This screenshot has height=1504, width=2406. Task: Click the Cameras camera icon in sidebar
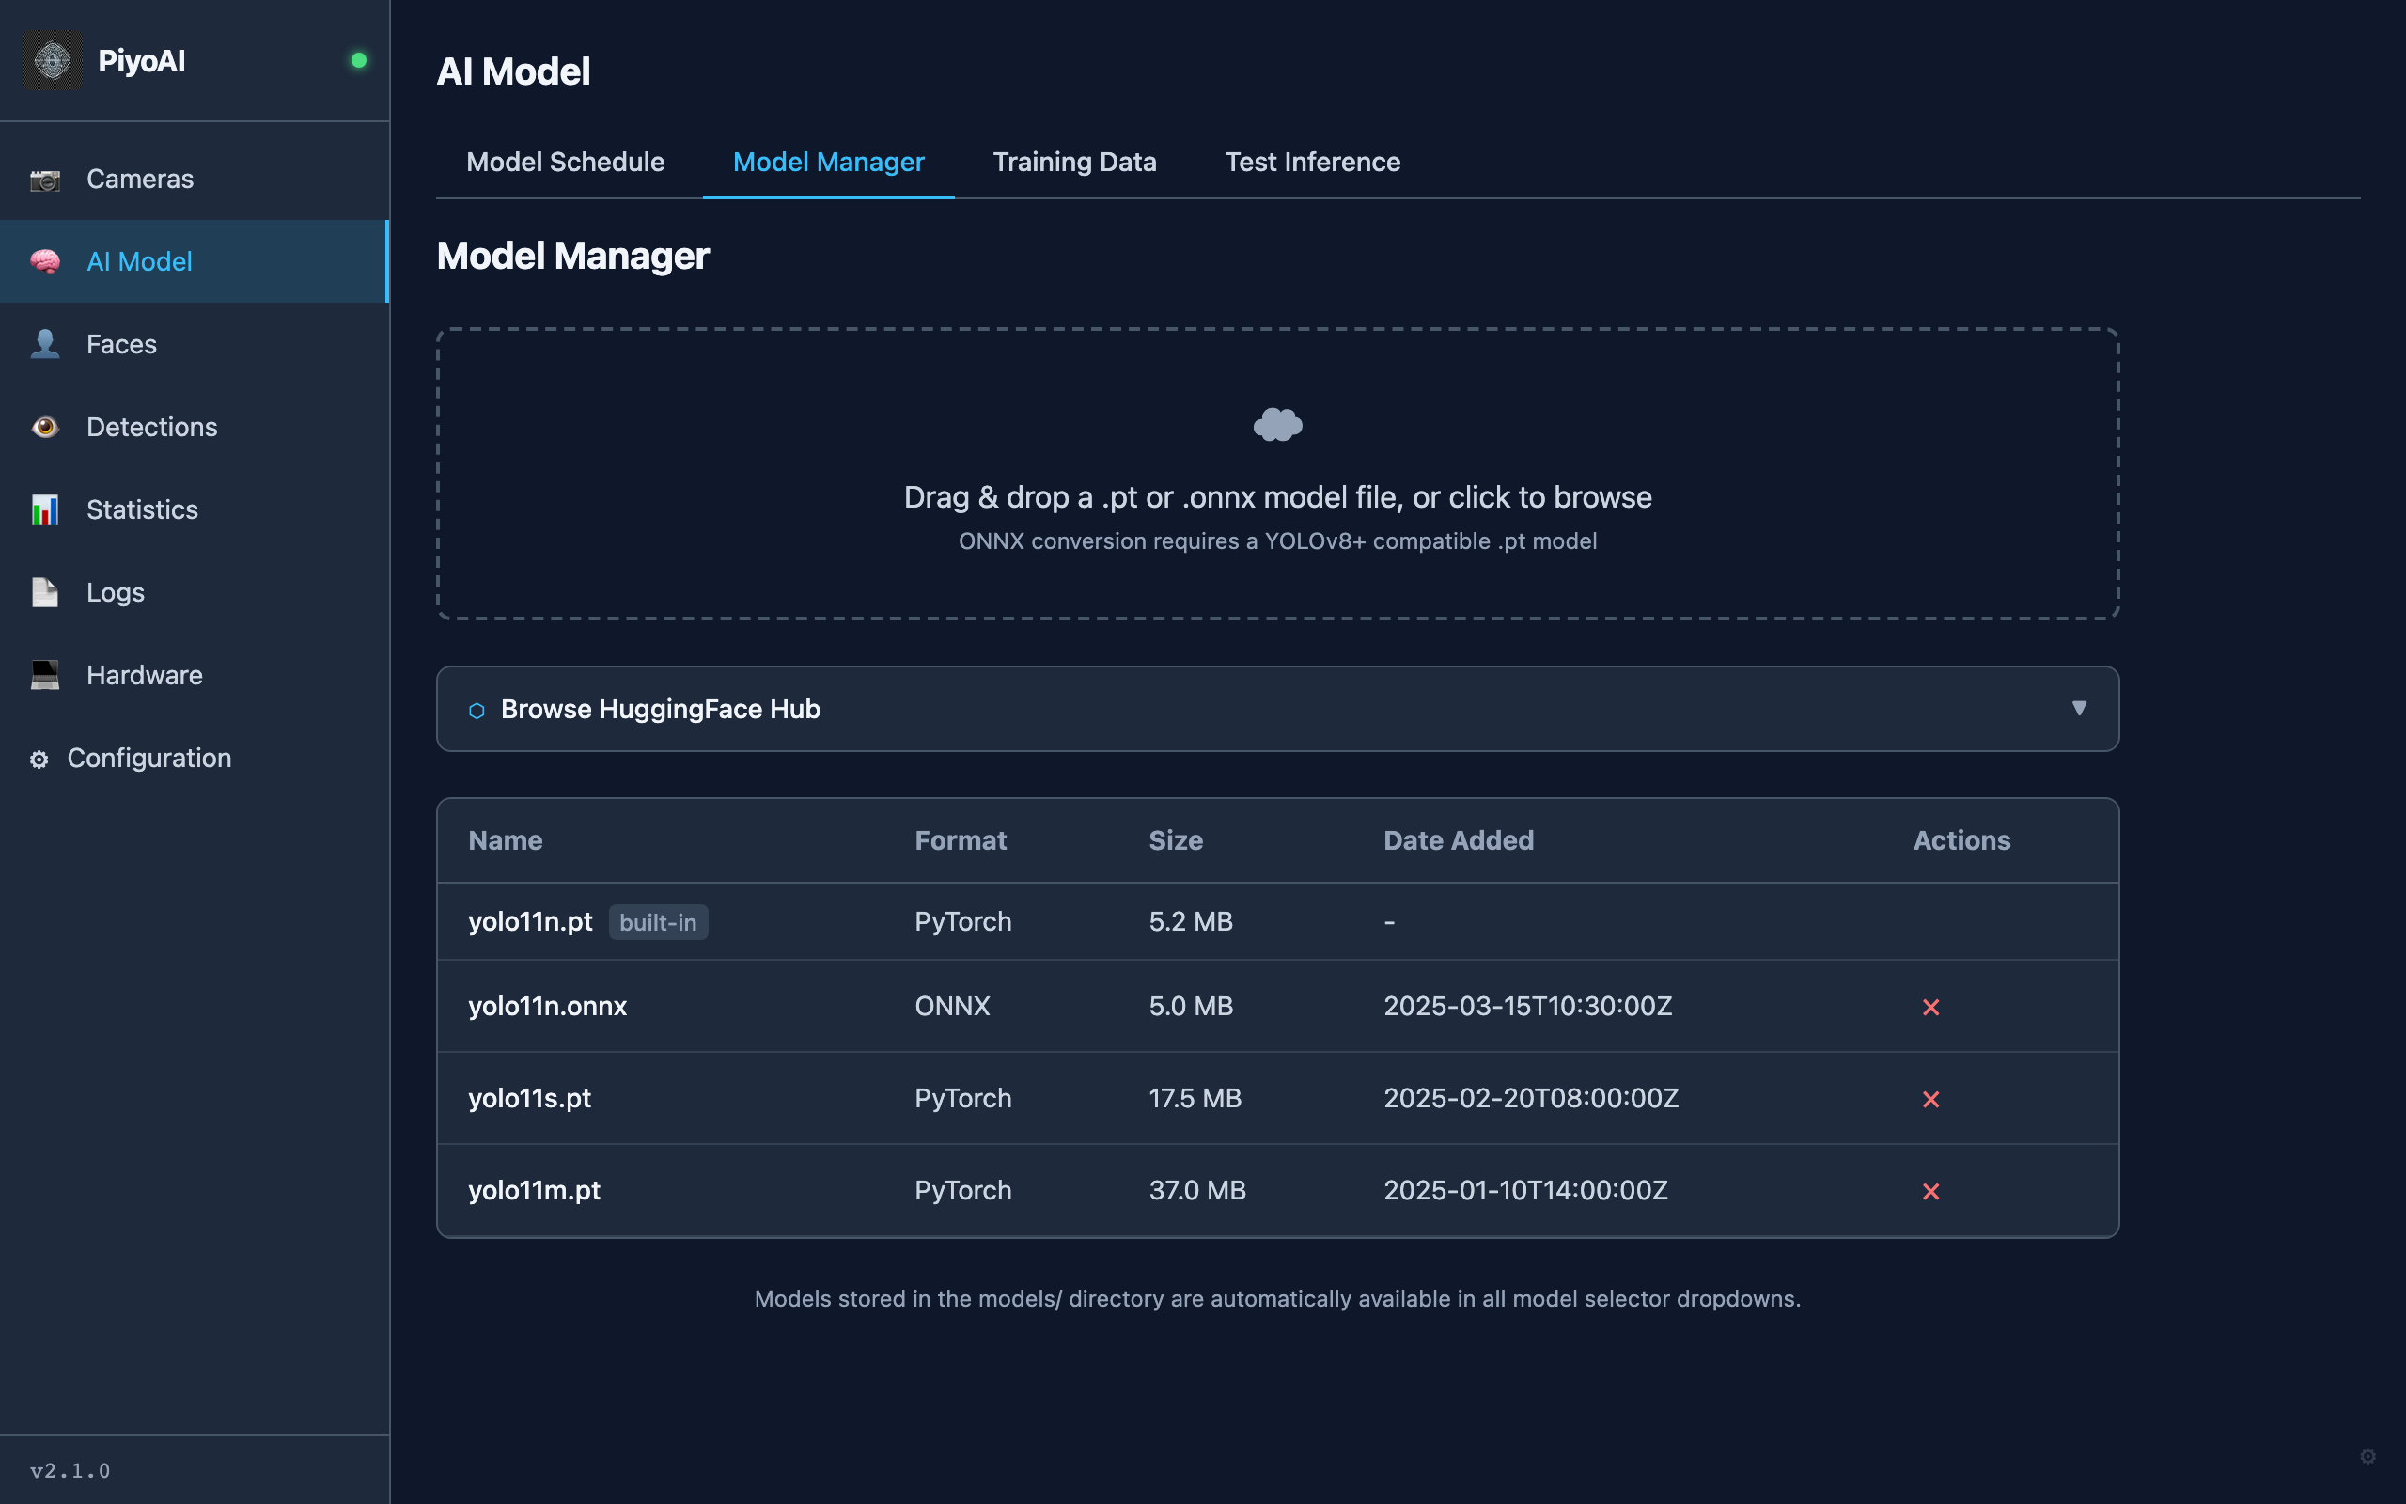coord(45,179)
